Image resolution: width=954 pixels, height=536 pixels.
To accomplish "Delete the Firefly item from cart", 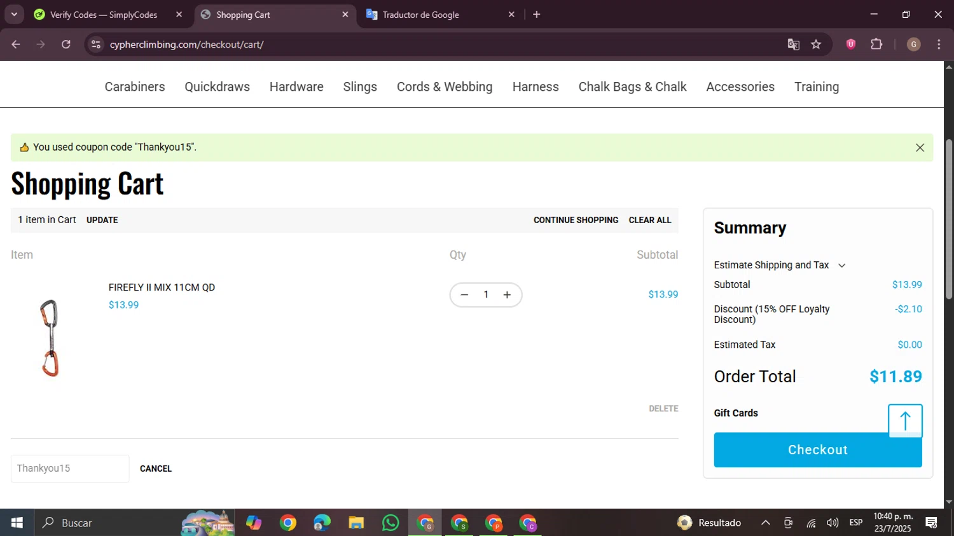I will pyautogui.click(x=663, y=409).
